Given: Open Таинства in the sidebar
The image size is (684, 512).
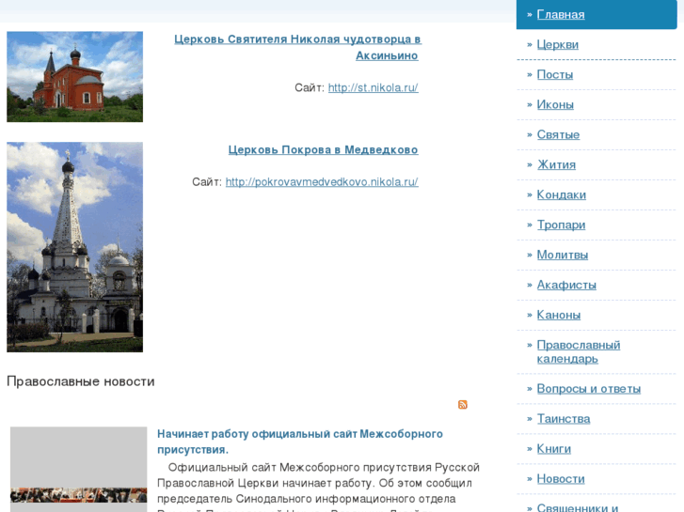Looking at the screenshot, I should [564, 419].
